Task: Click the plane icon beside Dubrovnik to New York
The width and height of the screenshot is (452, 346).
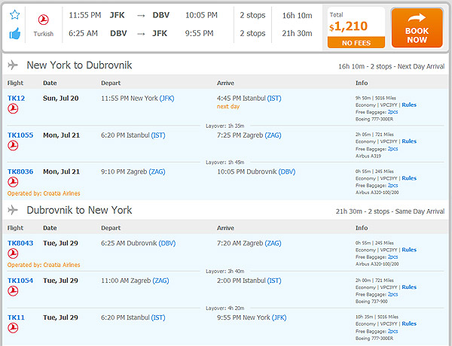Action: pos(13,210)
